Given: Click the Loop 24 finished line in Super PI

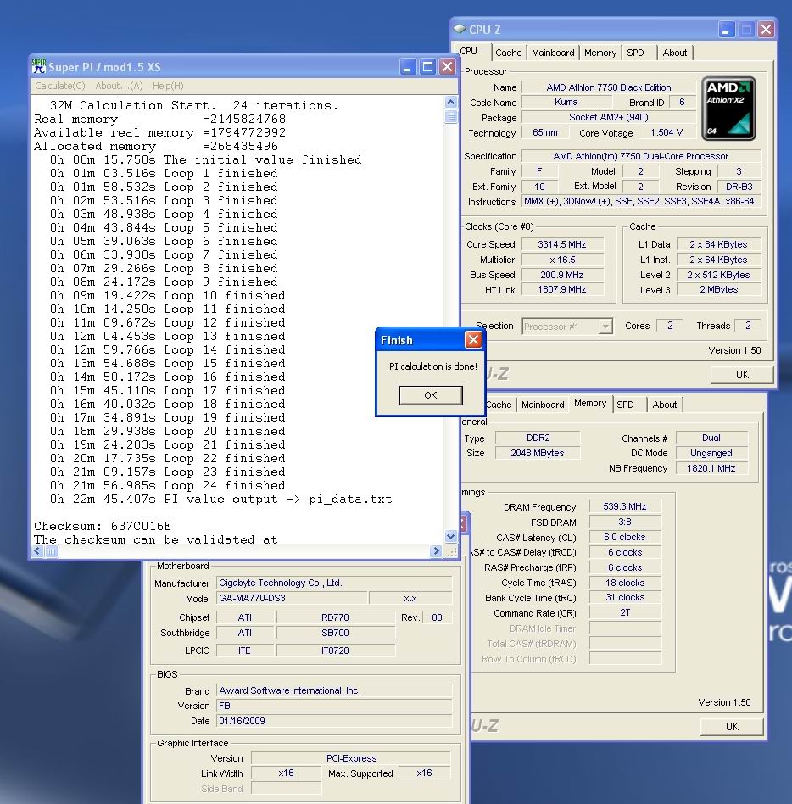Looking at the screenshot, I should click(x=167, y=486).
